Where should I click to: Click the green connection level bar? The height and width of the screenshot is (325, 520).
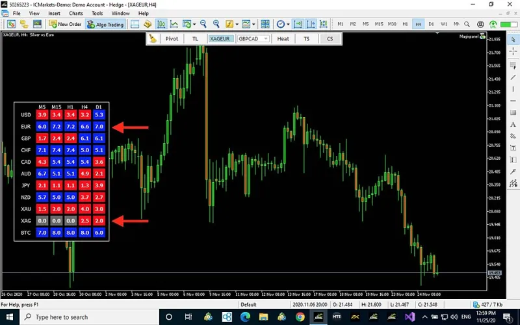coord(509,24)
